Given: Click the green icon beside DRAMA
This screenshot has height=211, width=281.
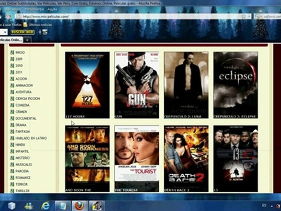Looking at the screenshot, I should (12, 125).
